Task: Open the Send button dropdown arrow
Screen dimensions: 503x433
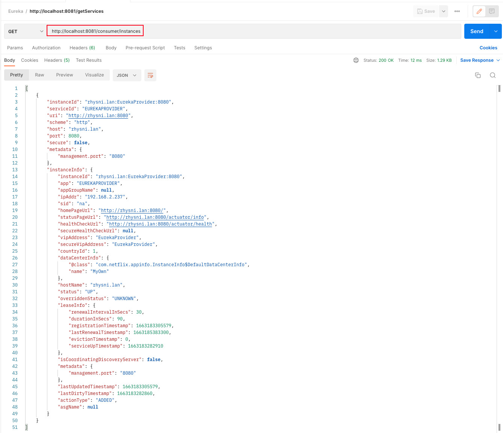Action: coord(496,31)
